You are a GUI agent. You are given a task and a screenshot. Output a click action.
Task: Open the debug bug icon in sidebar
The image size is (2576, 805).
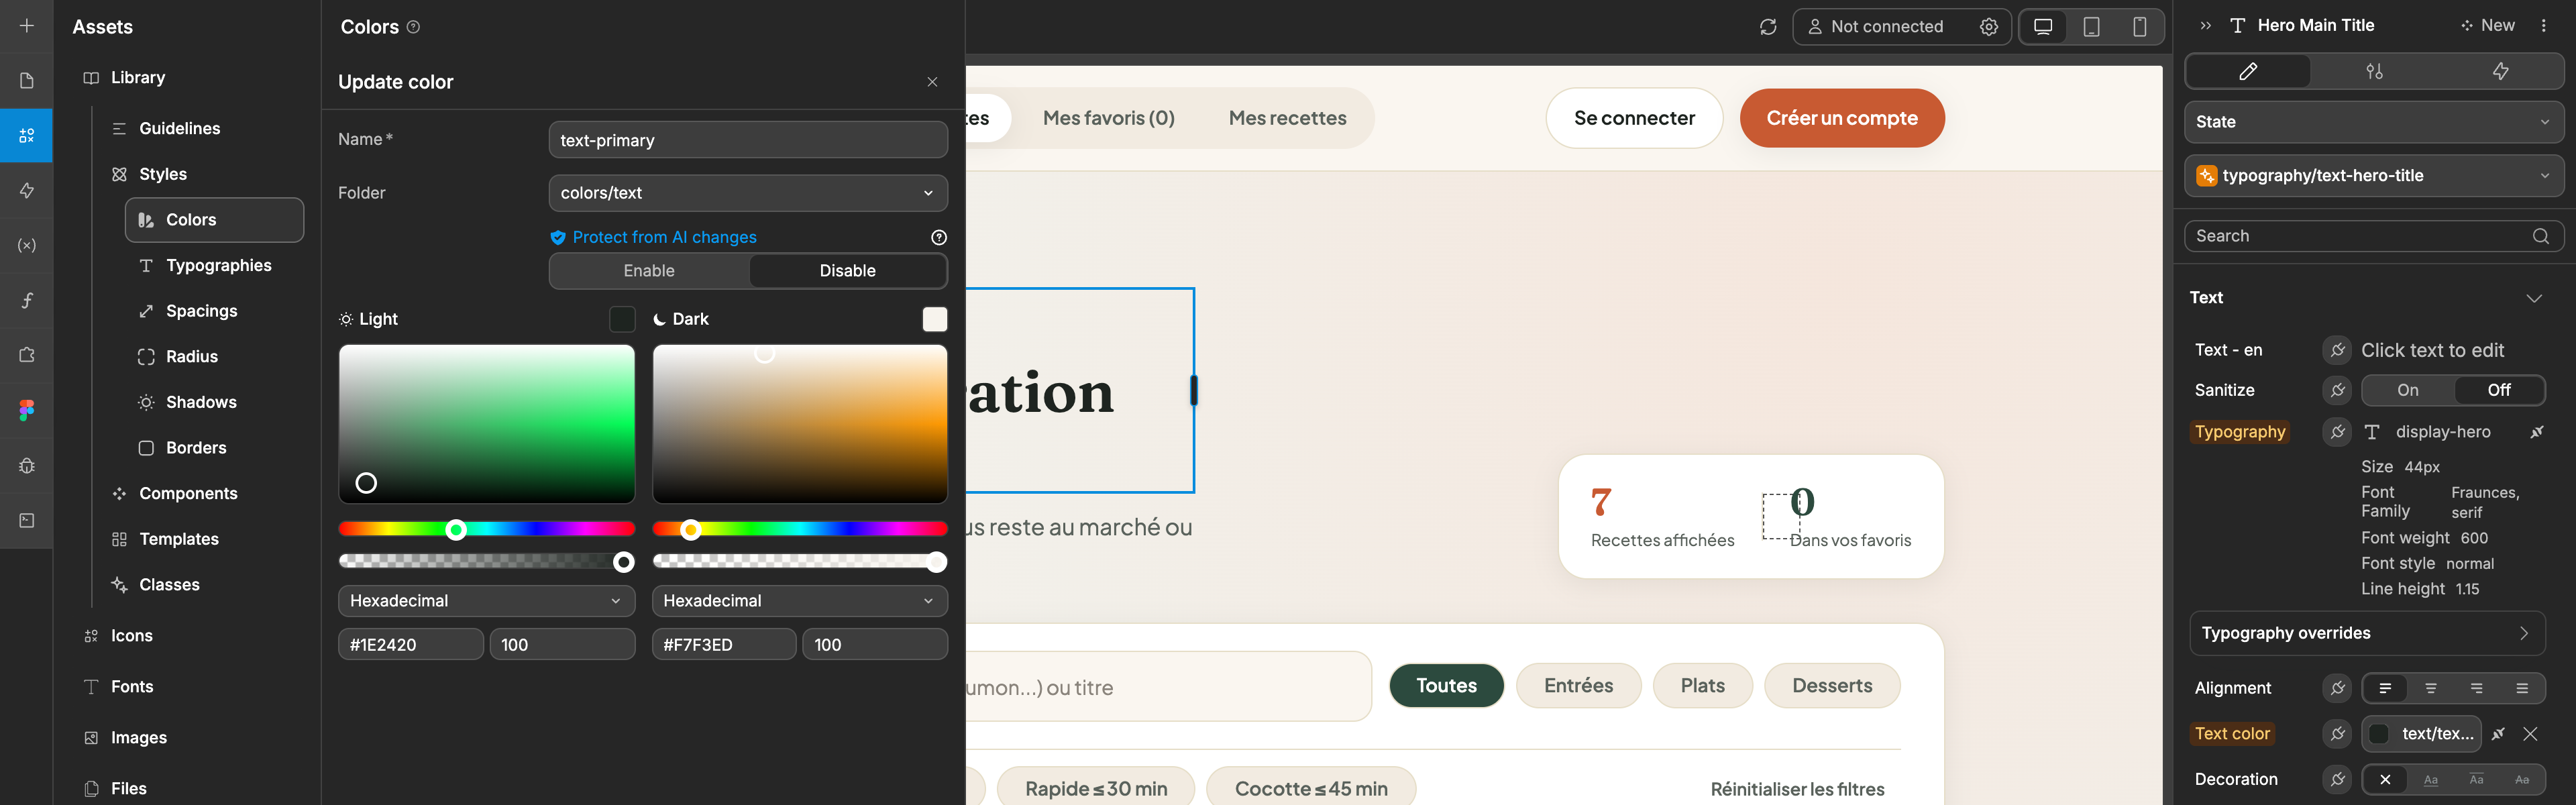coord(27,465)
